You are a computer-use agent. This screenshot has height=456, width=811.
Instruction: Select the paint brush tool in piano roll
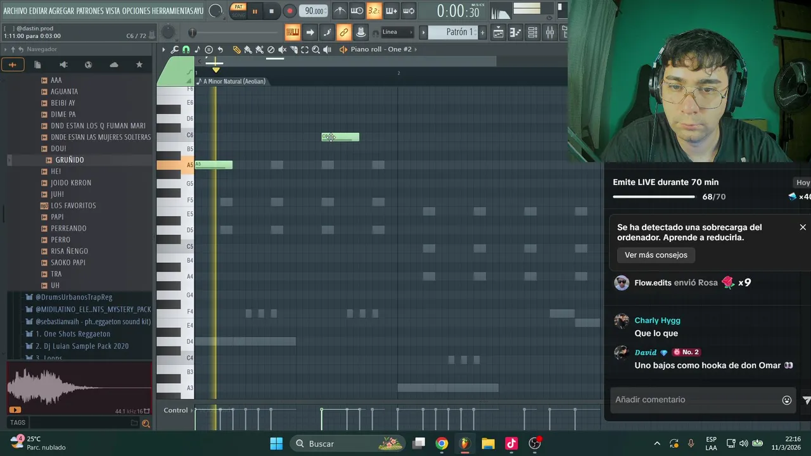coord(248,49)
